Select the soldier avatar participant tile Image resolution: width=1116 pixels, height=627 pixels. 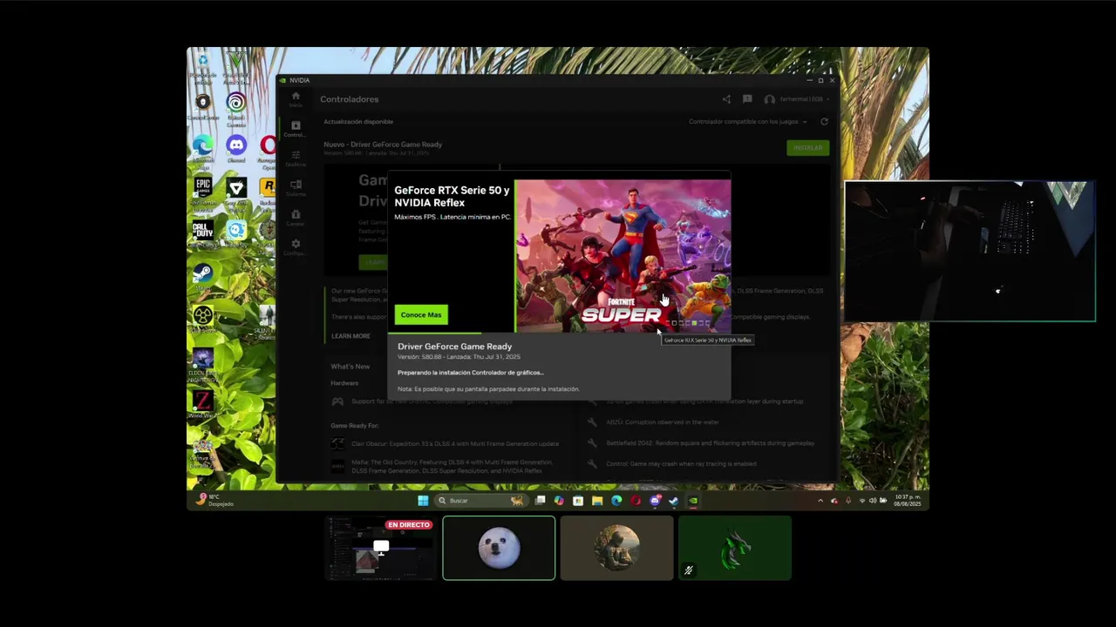pos(617,548)
